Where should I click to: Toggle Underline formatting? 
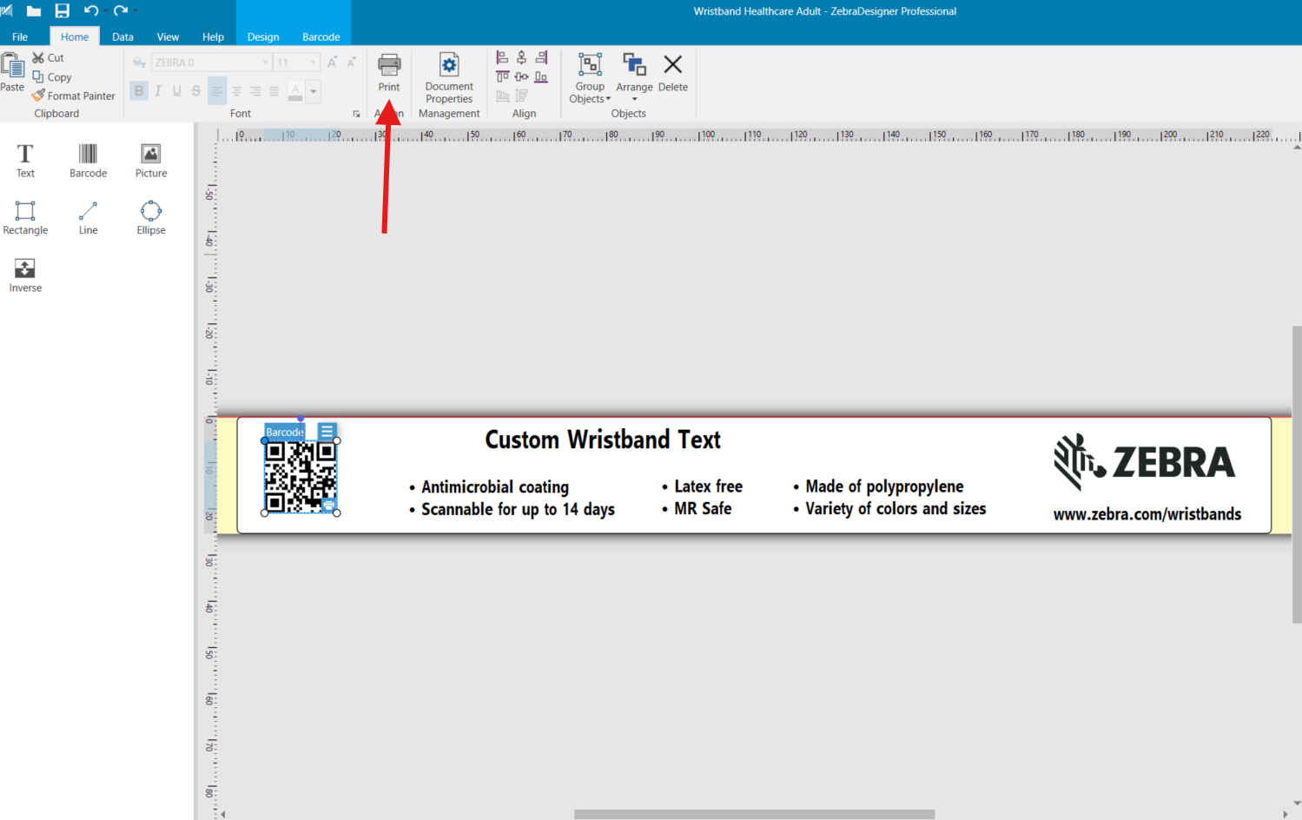pos(177,90)
